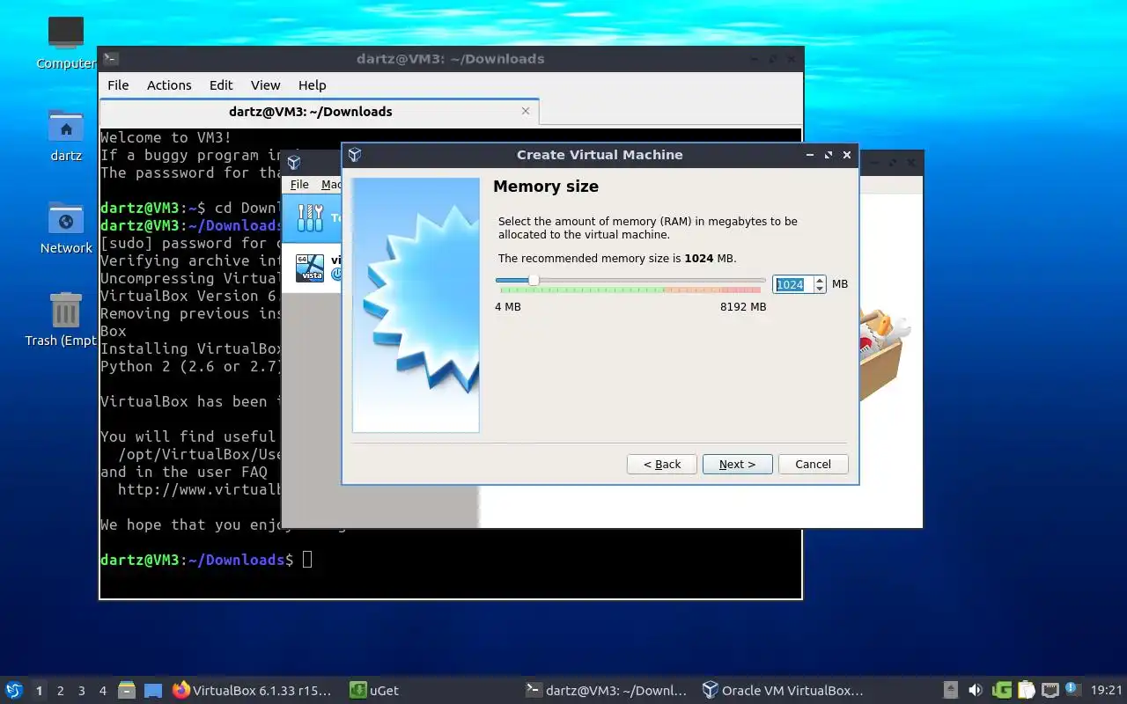Switch to workspace 1 in the pager
Image resolution: width=1127 pixels, height=704 pixels.
pos(39,691)
